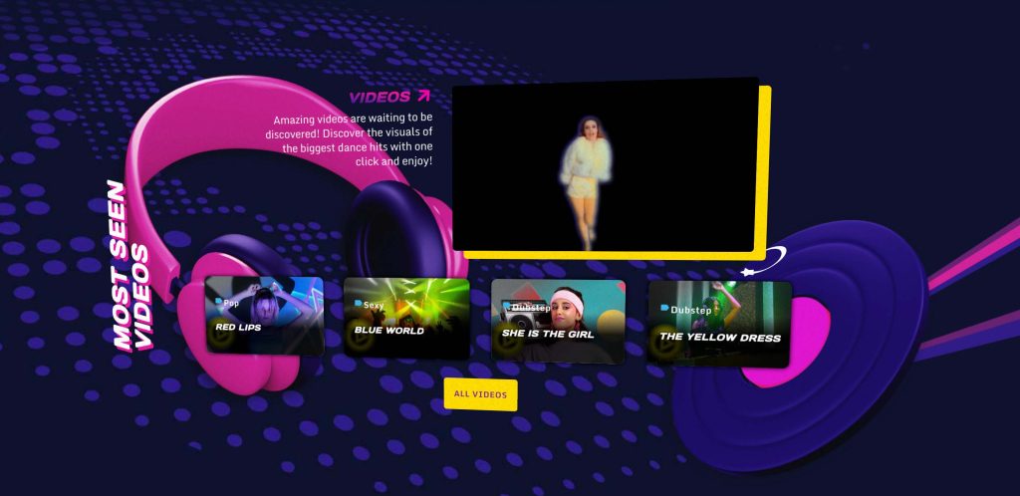Image resolution: width=1020 pixels, height=496 pixels.
Task: Click the arrow icon beside the VIDEOS heading
Action: coord(423,97)
